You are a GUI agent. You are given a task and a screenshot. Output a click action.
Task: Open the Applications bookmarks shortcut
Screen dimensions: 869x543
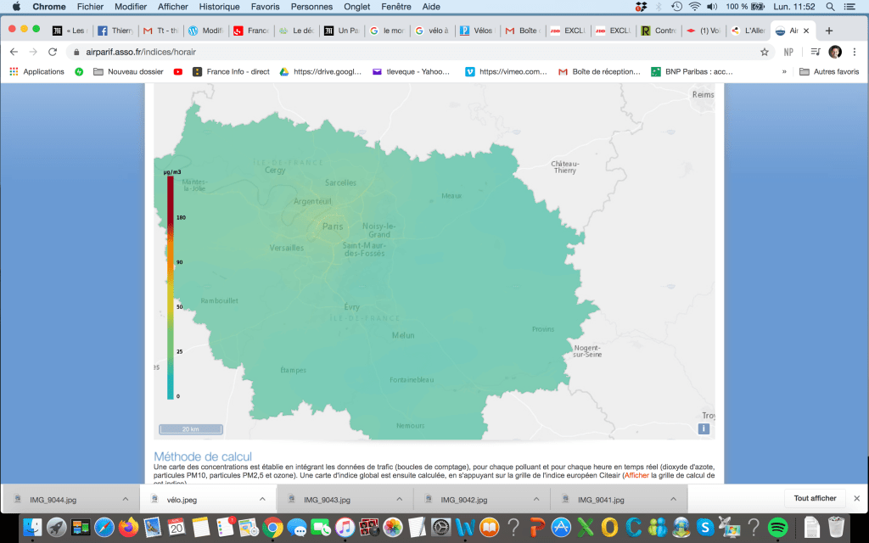point(36,72)
